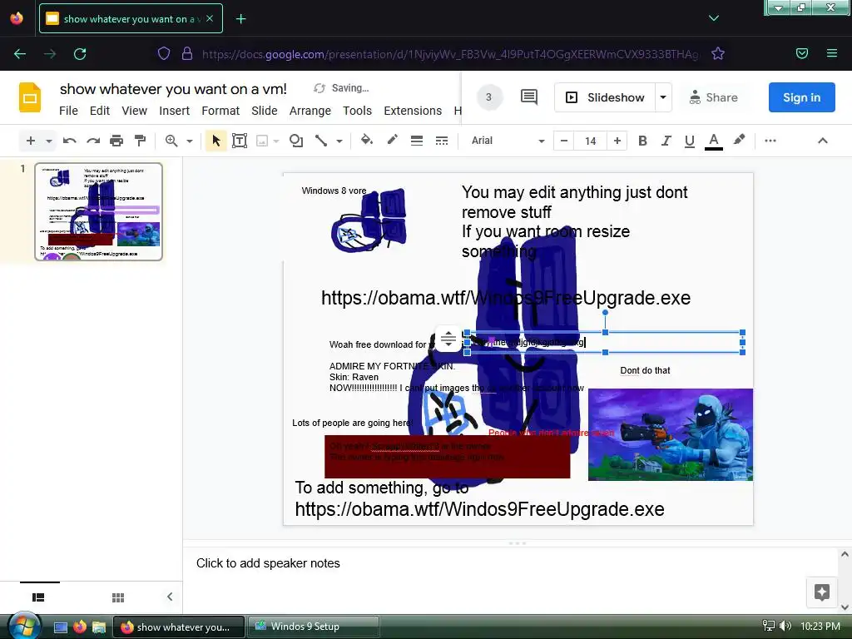The image size is (852, 639).
Task: Open the Arial font dropdown
Action: pos(507,141)
